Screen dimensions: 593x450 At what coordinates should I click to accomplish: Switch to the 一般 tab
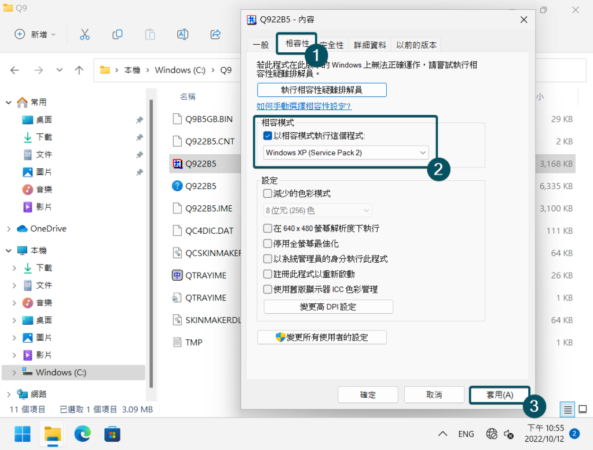pos(261,45)
